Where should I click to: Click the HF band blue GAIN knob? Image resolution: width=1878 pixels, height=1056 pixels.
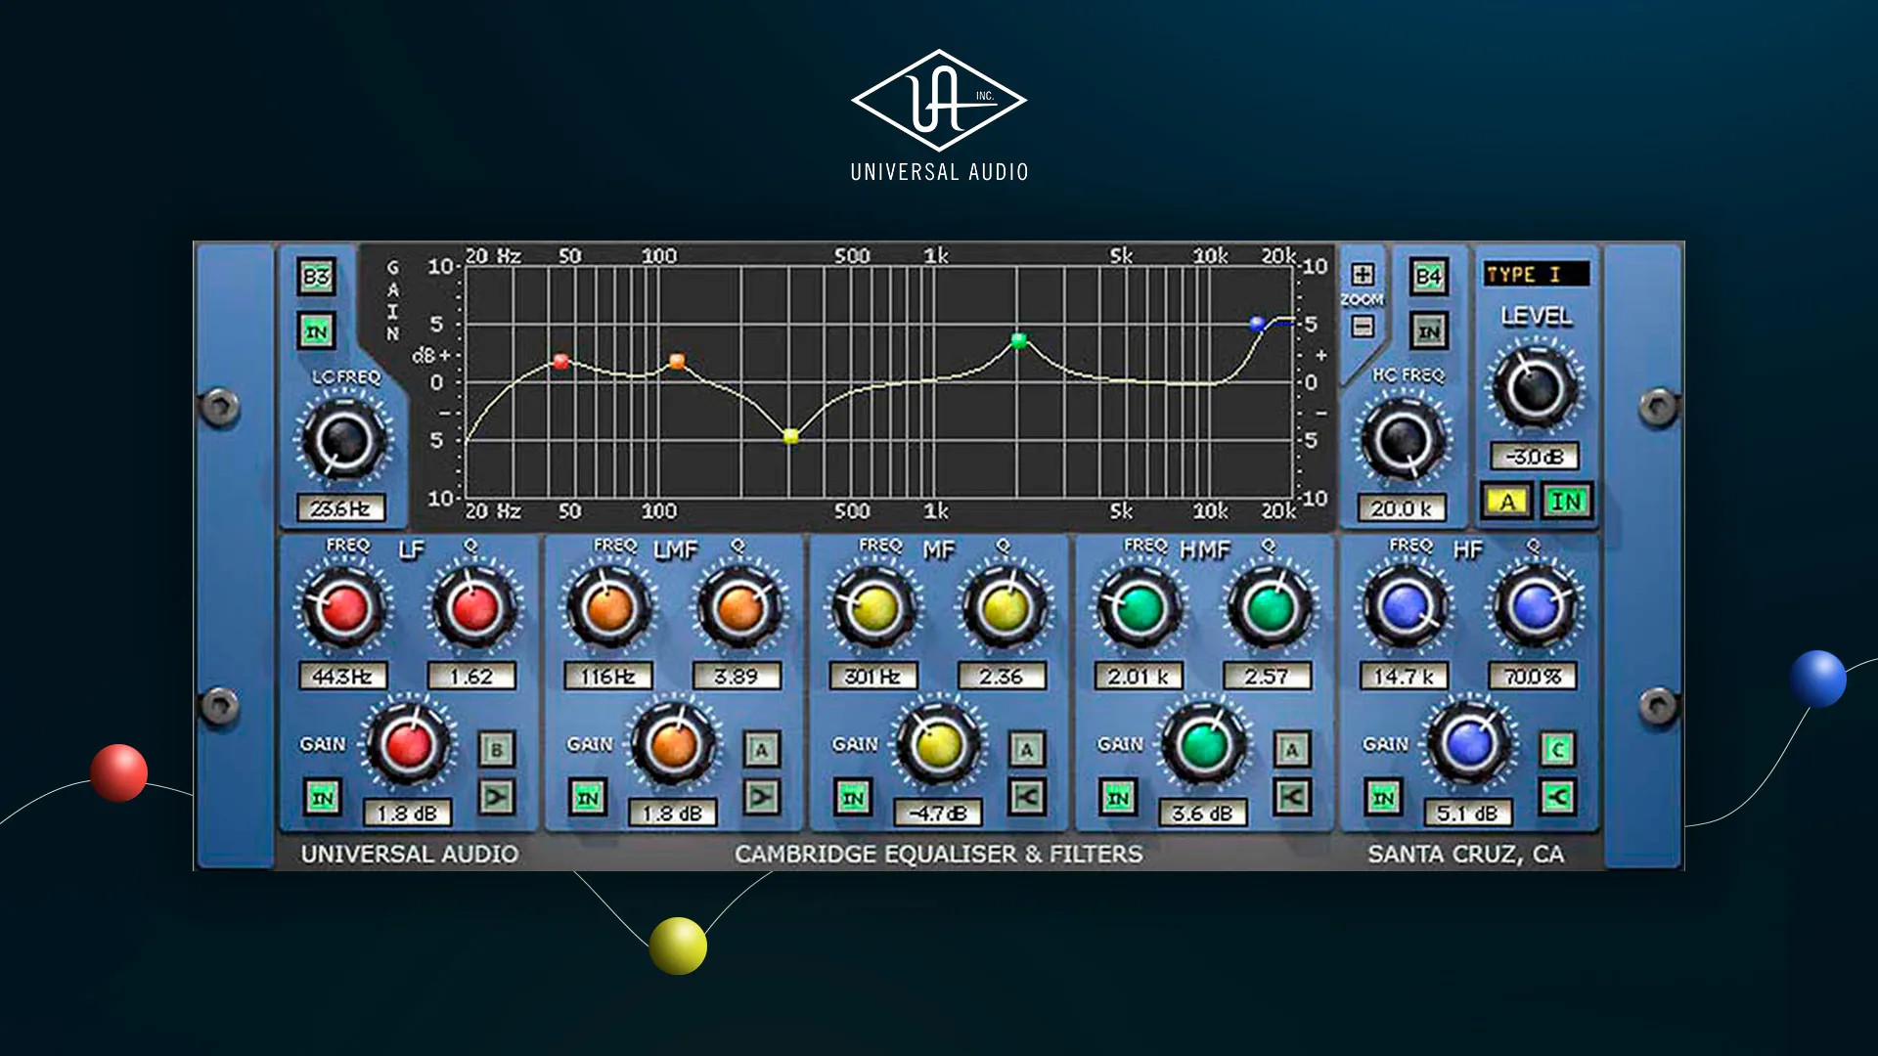tap(1468, 745)
